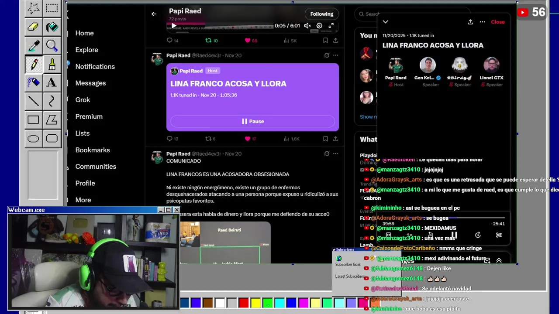Image resolution: width=559 pixels, height=314 pixels.
Task: Open Profile from the sidebar
Action: [85, 183]
